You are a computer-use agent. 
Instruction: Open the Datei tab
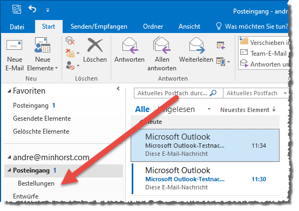click(17, 27)
